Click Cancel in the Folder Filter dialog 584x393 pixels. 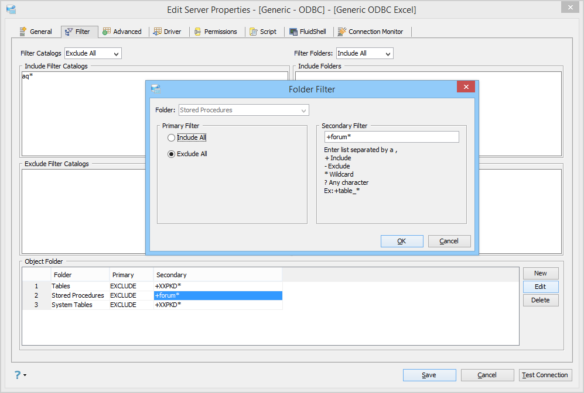pyautogui.click(x=449, y=241)
